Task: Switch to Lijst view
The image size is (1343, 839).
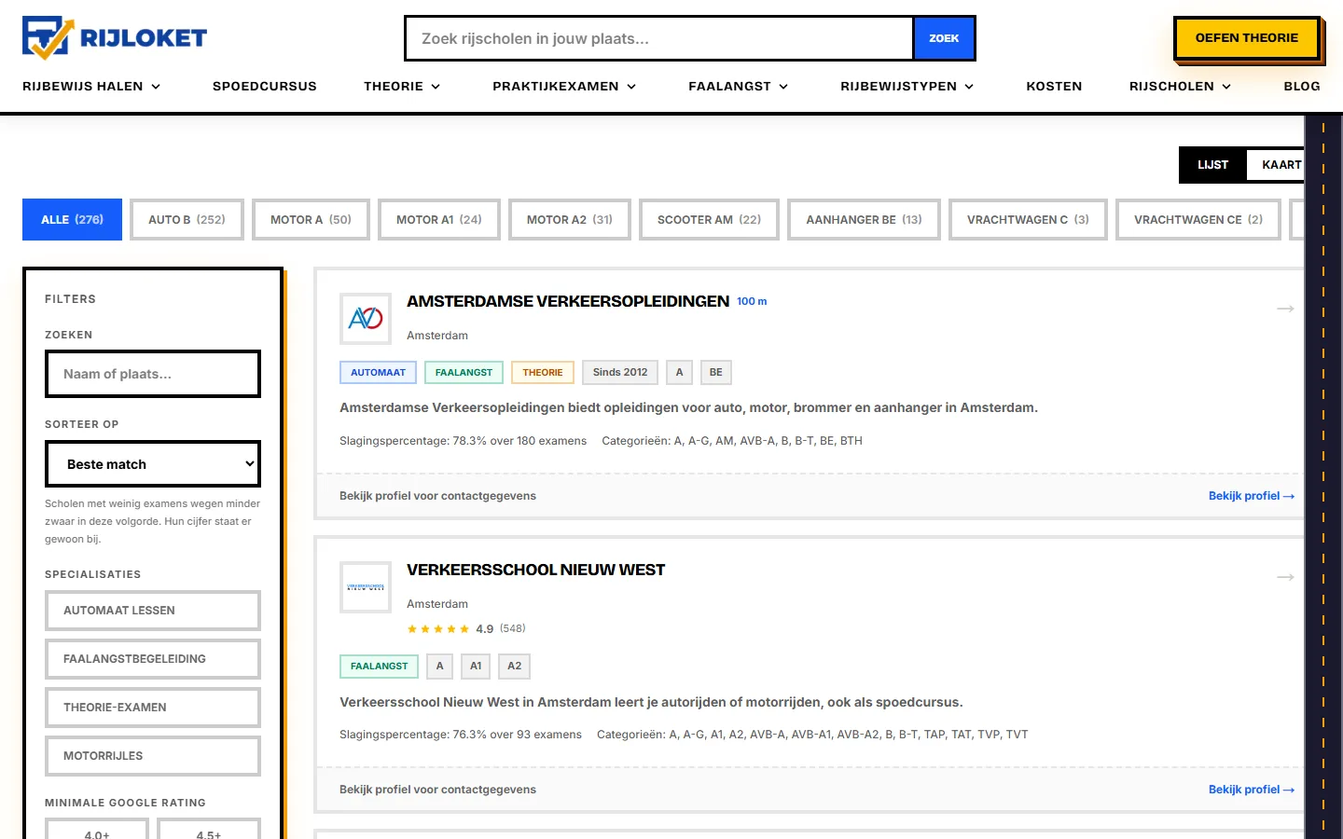Action: tap(1212, 165)
